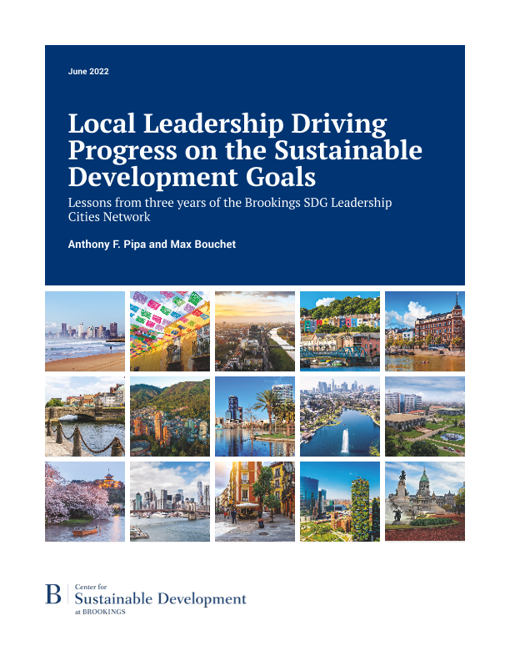Screen dimensions: 510x661
Task: Select the palm trees and modern towers photo
Action: coord(255,416)
